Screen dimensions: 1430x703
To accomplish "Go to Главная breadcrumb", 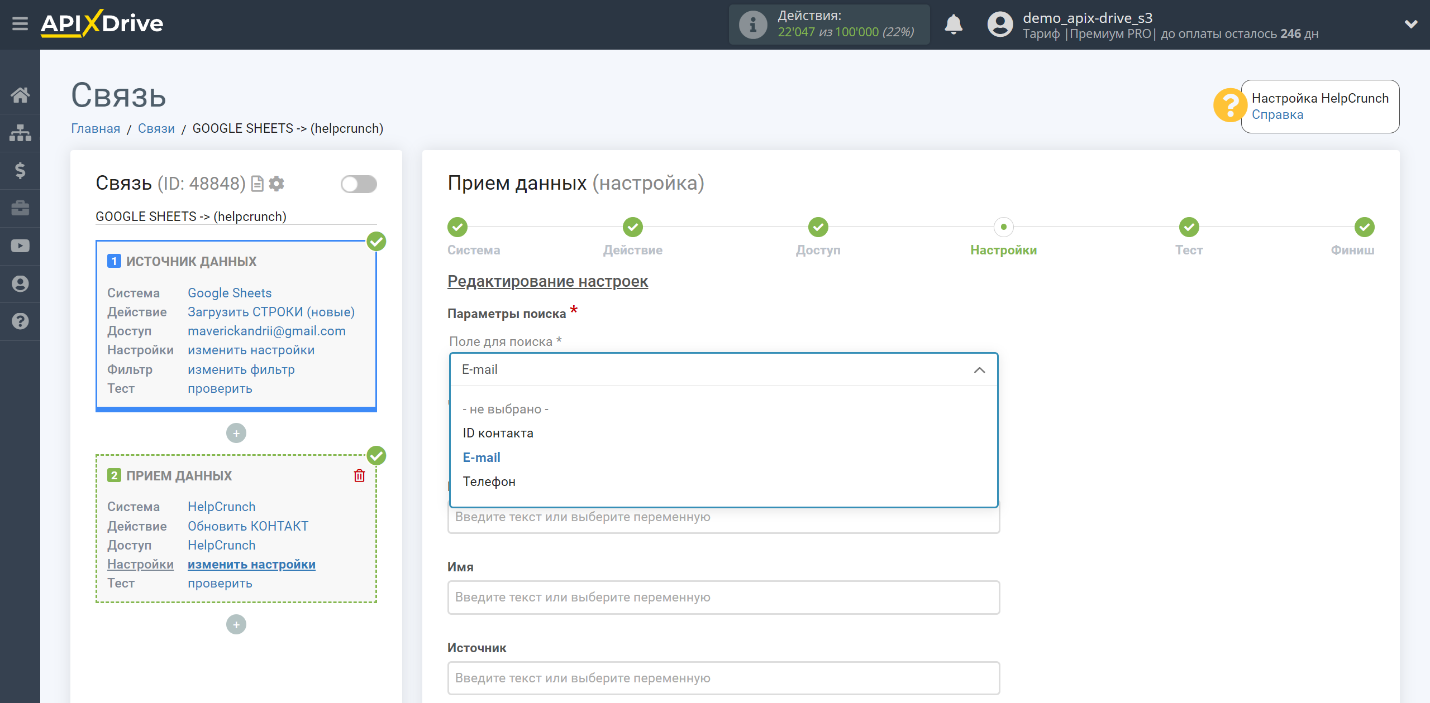I will [x=96, y=129].
